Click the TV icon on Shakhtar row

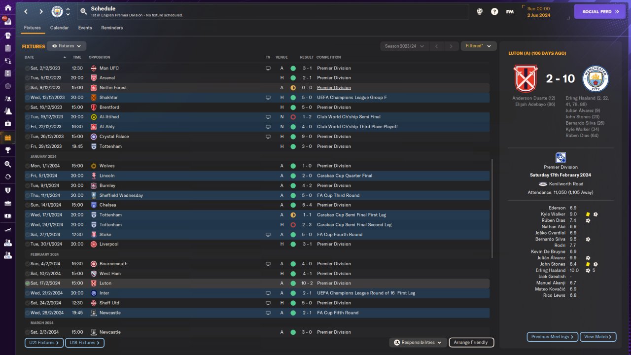pyautogui.click(x=268, y=98)
